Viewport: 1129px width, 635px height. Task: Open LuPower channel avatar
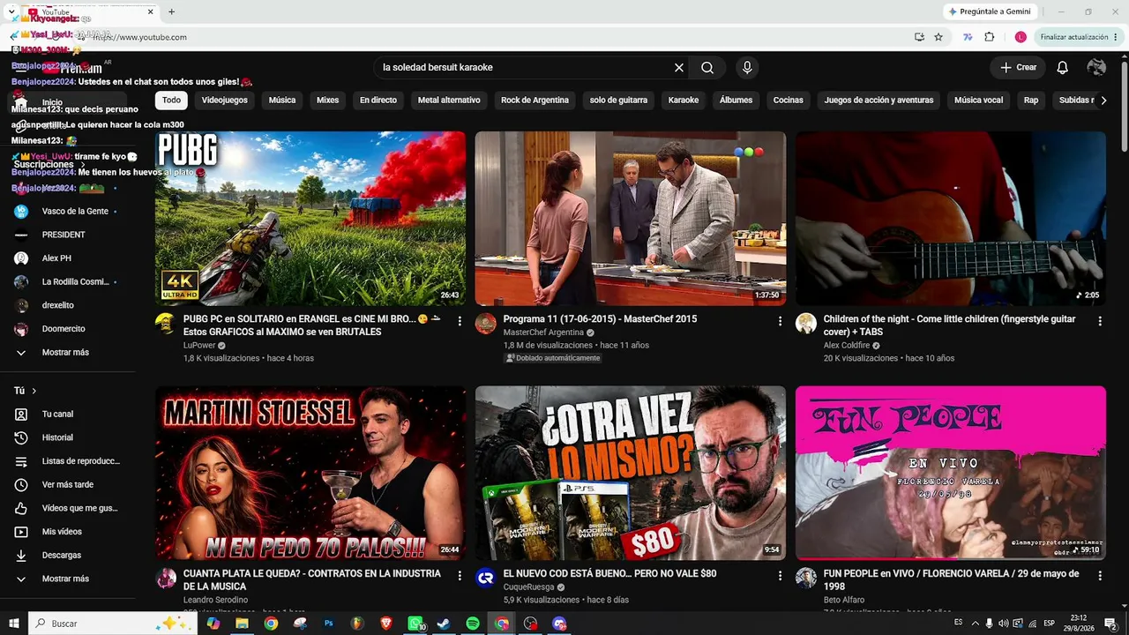pyautogui.click(x=166, y=323)
